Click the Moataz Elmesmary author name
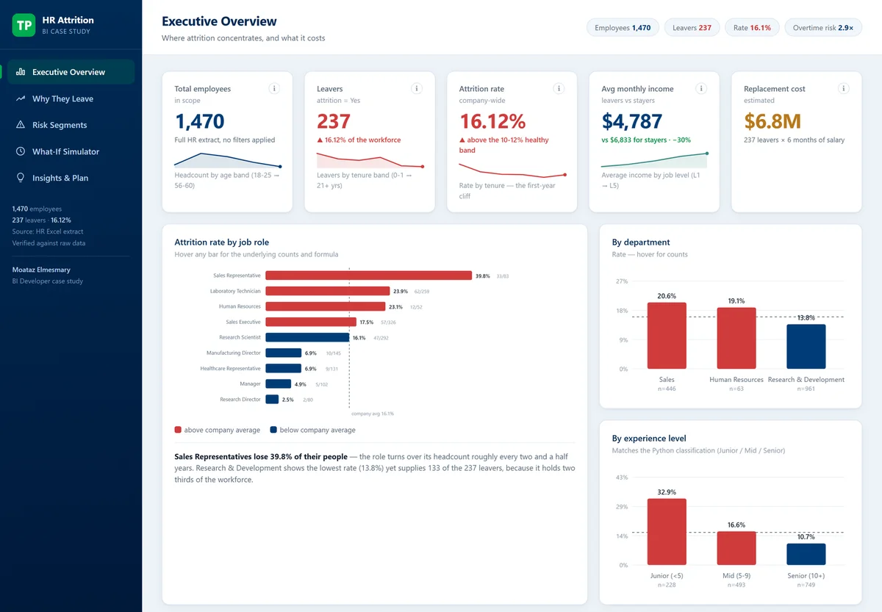The image size is (882, 612). click(x=43, y=270)
